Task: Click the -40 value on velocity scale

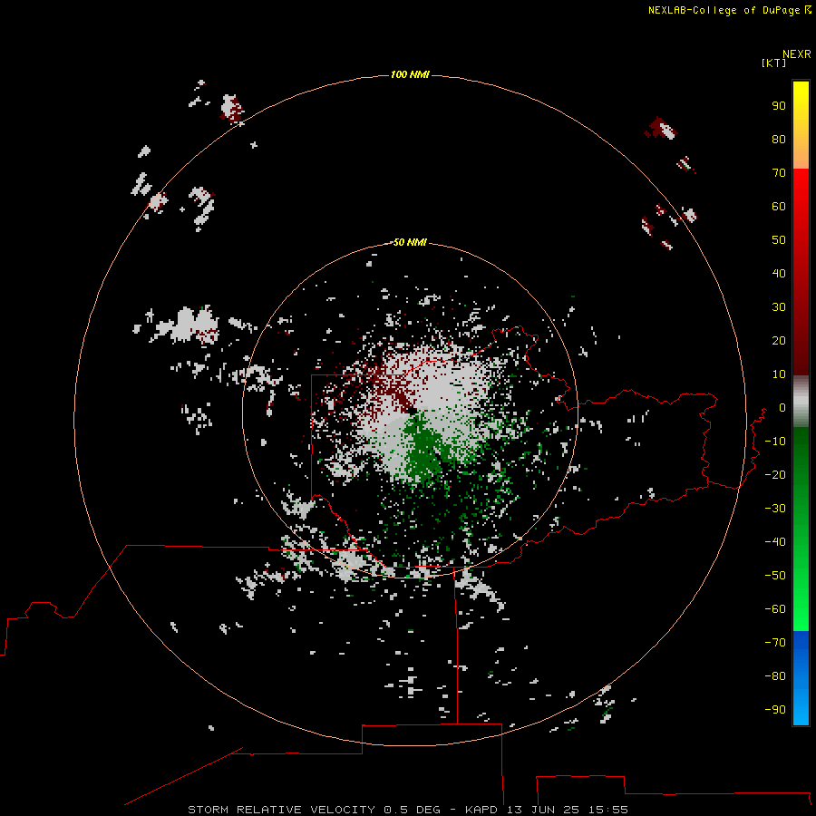Action: pyautogui.click(x=775, y=542)
